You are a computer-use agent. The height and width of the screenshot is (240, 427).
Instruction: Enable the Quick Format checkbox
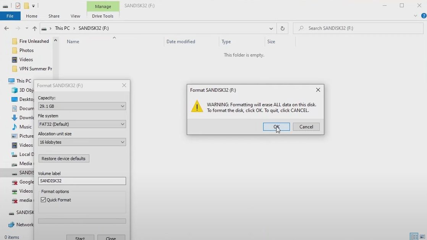point(44,199)
